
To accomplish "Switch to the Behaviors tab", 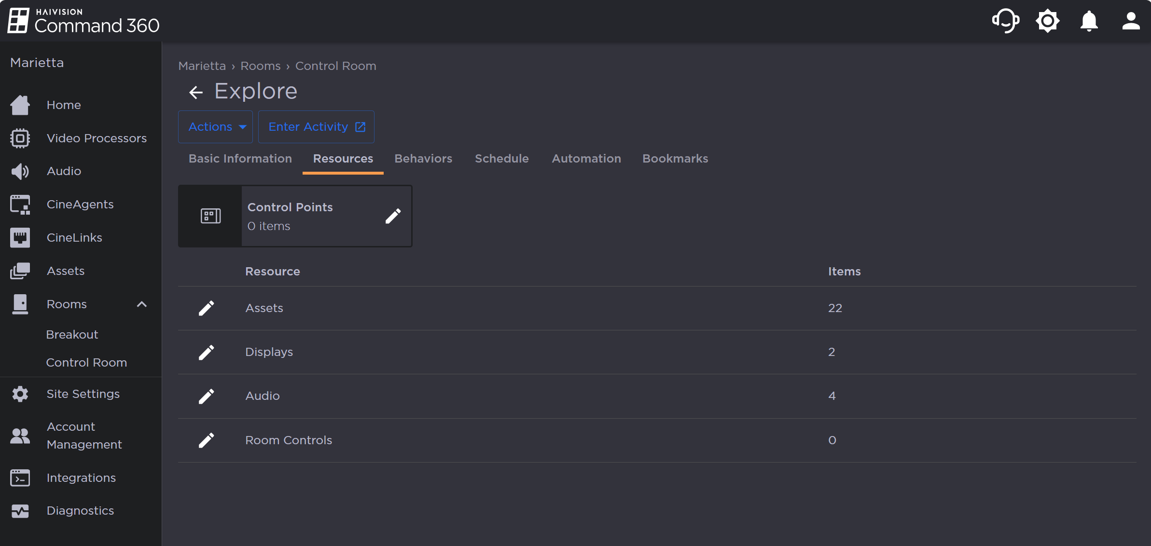I will coord(423,159).
